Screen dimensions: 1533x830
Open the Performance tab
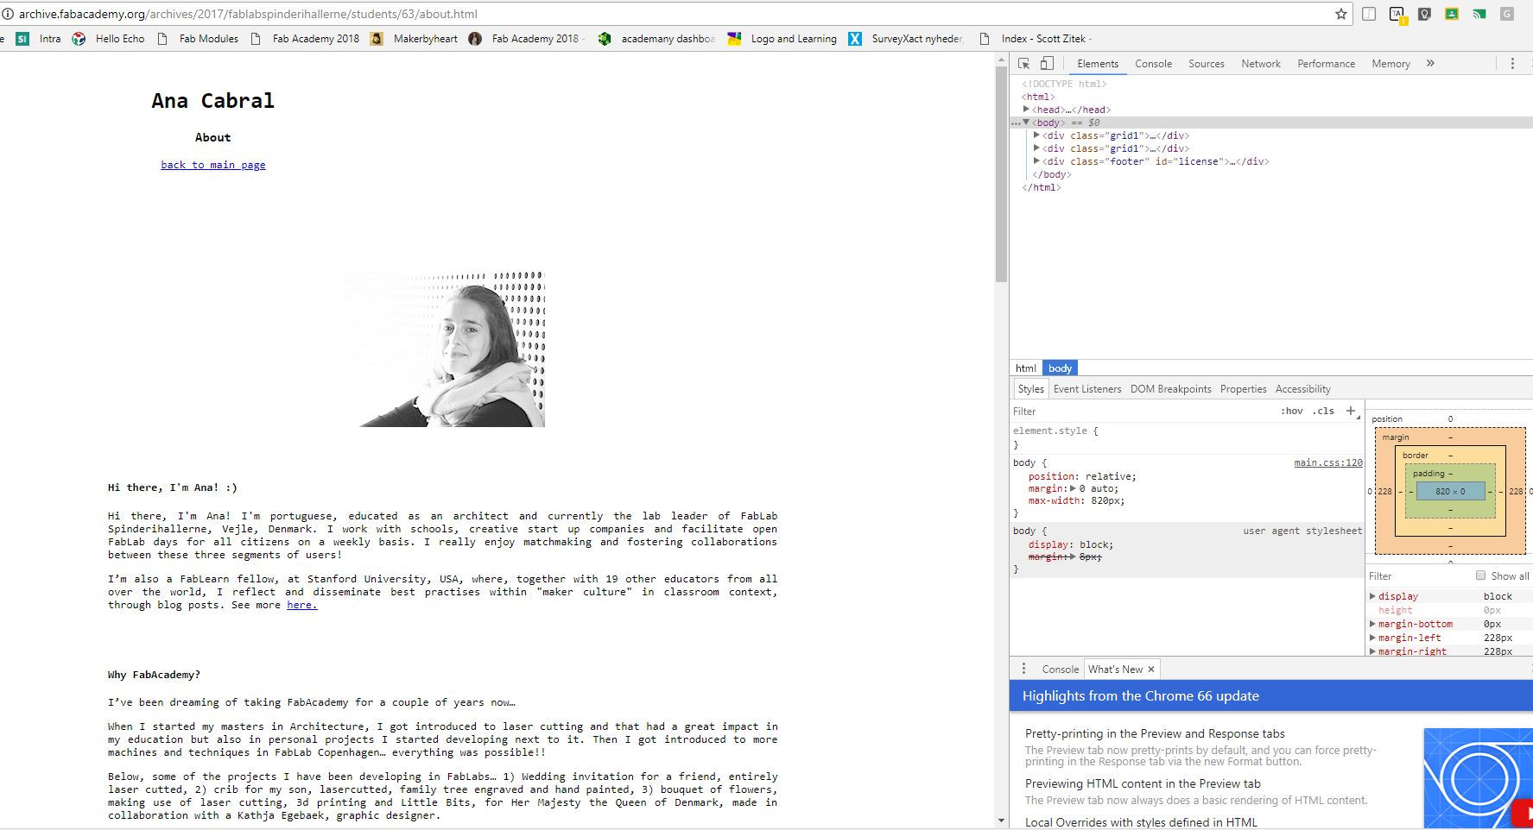pyautogui.click(x=1326, y=64)
